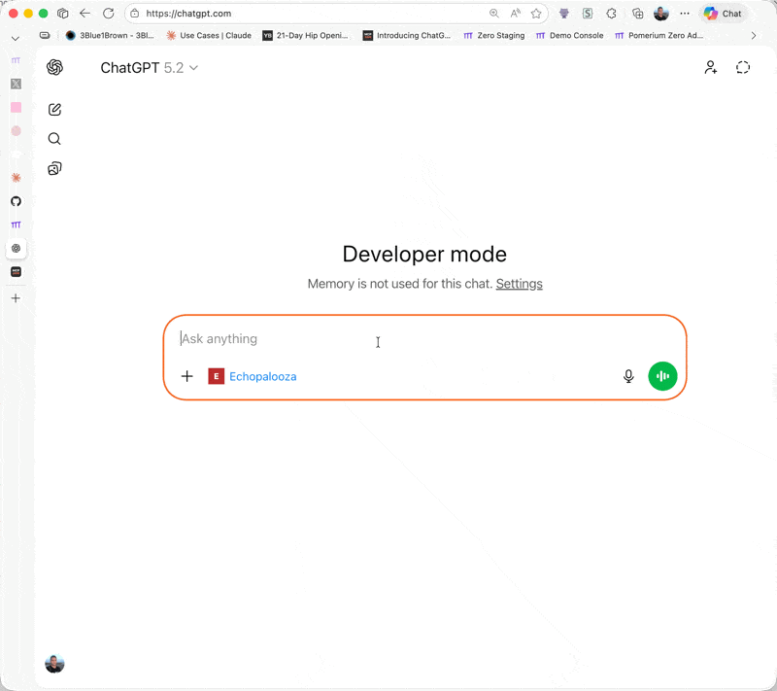This screenshot has height=691, width=777.
Task: Attach a file using the plus icon
Action: click(187, 376)
